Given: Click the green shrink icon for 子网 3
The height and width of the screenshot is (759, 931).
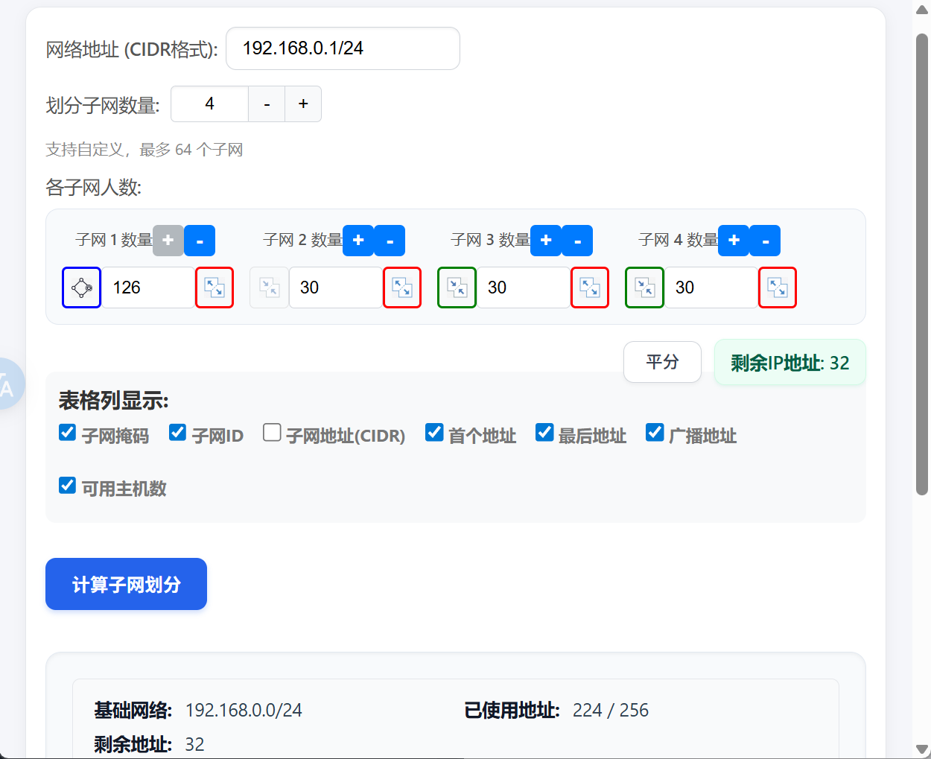Looking at the screenshot, I should point(457,288).
